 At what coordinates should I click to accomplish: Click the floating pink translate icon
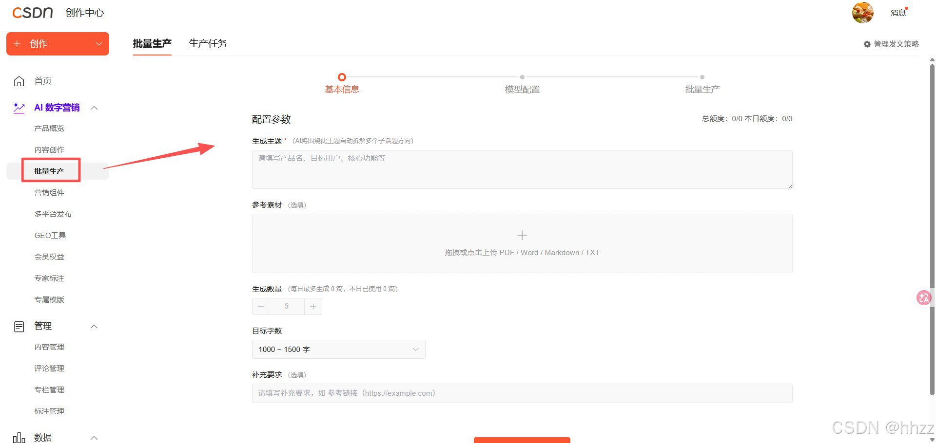click(x=924, y=297)
